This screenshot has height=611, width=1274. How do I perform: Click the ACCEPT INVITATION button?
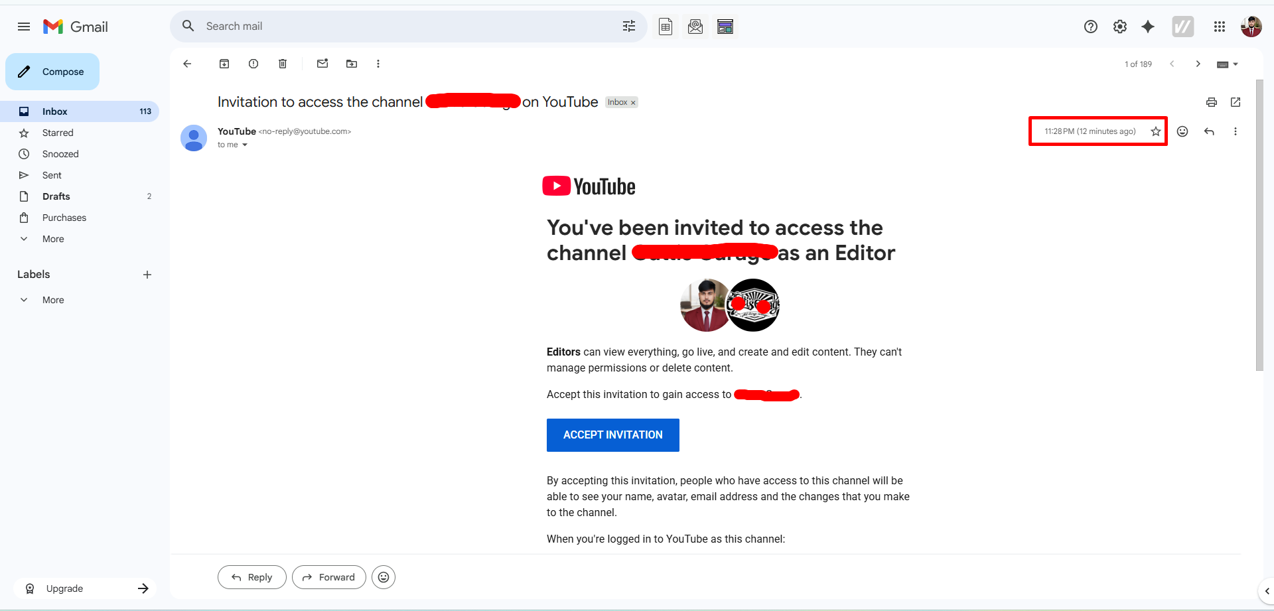(612, 435)
